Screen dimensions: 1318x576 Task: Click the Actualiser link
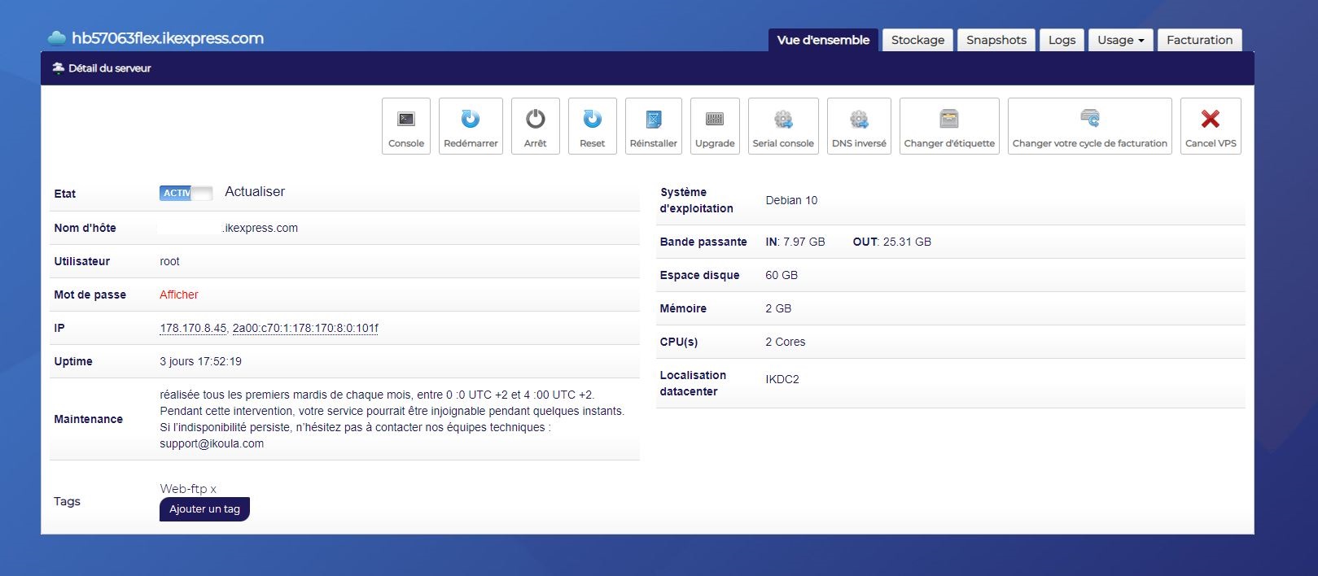tap(255, 192)
